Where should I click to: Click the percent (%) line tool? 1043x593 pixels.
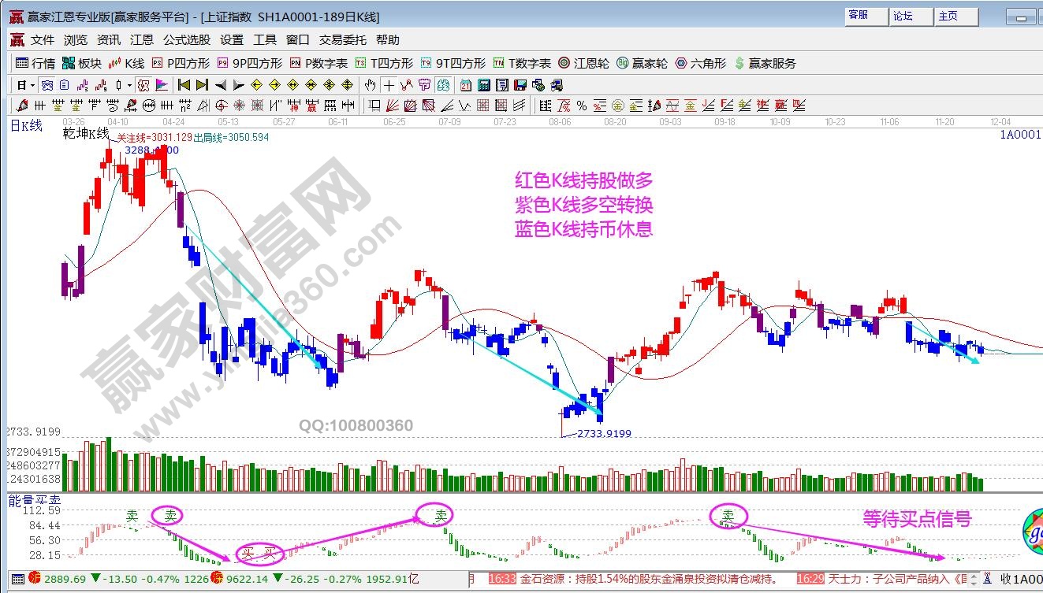582,106
